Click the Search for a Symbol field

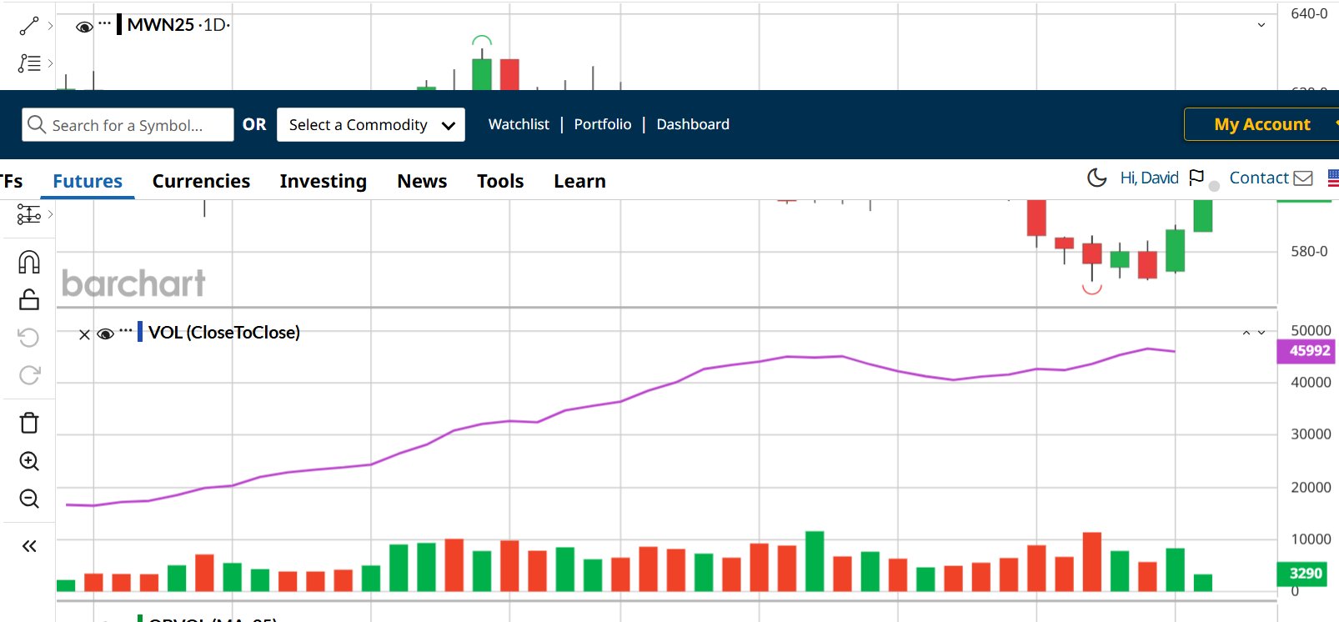128,125
